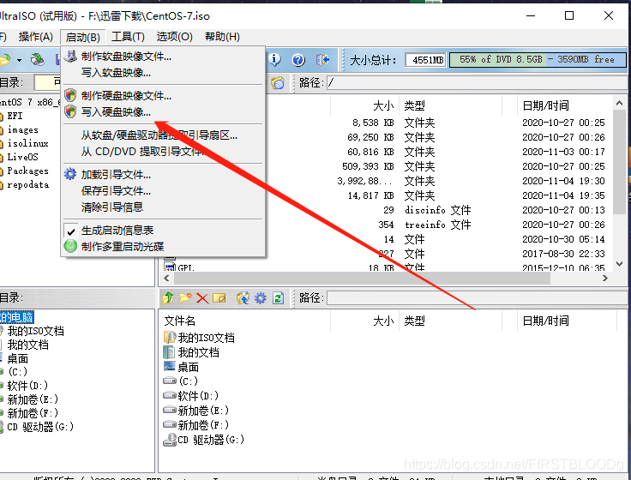This screenshot has width=631, height=480.
Task: Select 加载引导文件... menu entry
Action: coord(116,175)
